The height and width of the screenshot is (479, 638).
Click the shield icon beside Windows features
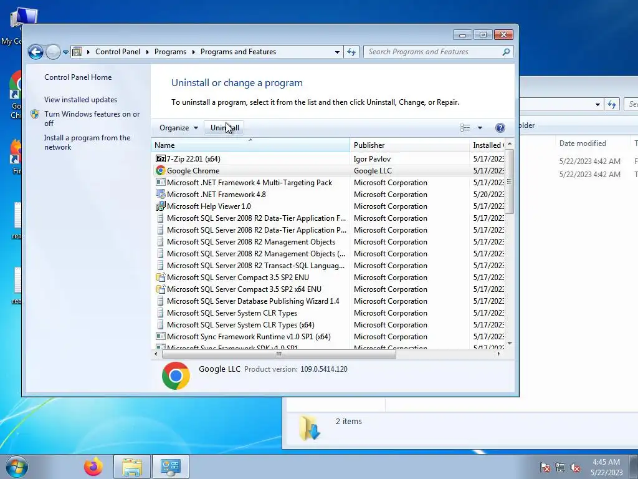click(x=35, y=115)
